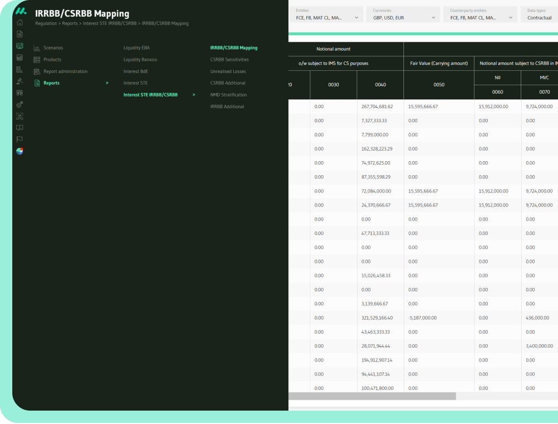The width and height of the screenshot is (558, 424).
Task: Select Scenarios from the menu
Action: tap(53, 48)
